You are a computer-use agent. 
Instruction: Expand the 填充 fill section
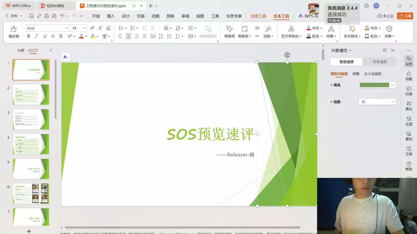(336, 85)
